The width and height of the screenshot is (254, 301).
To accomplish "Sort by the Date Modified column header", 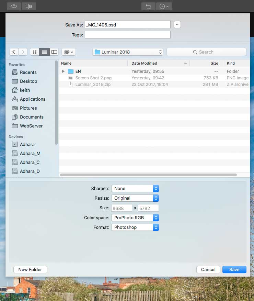I will pos(159,63).
